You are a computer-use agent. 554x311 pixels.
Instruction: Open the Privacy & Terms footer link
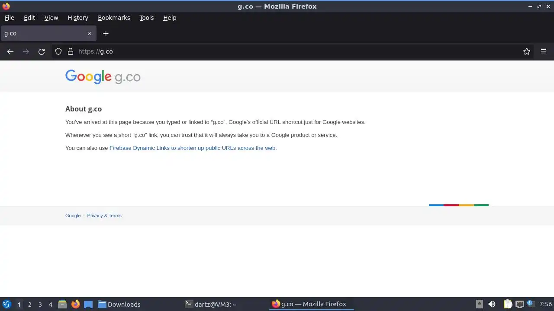click(x=104, y=216)
